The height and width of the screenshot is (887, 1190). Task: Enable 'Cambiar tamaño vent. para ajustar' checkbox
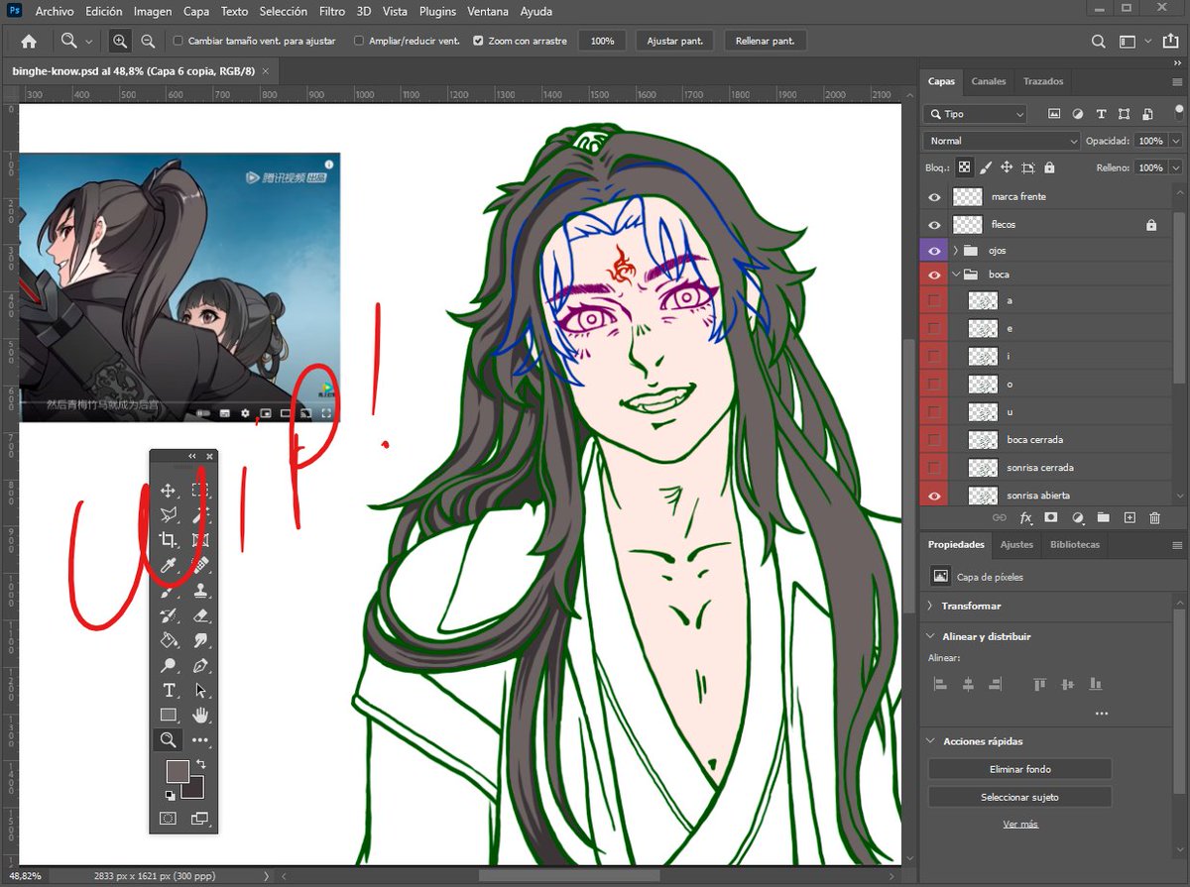click(178, 42)
